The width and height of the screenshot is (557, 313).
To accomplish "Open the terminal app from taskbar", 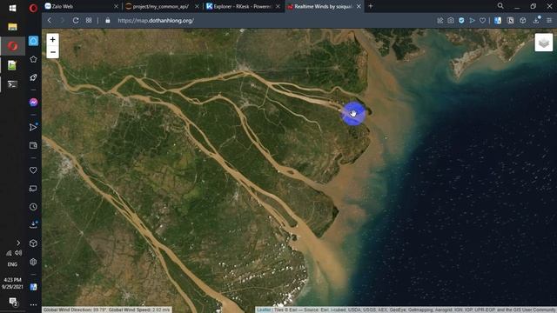I will pos(12,84).
